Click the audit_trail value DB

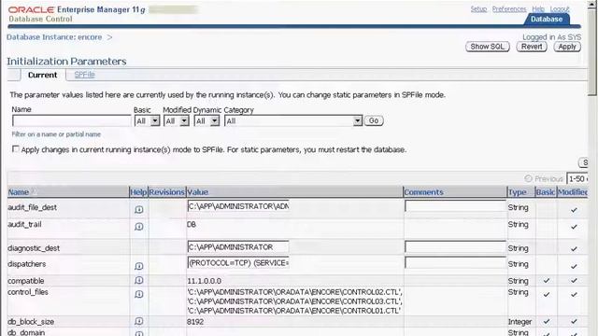192,224
